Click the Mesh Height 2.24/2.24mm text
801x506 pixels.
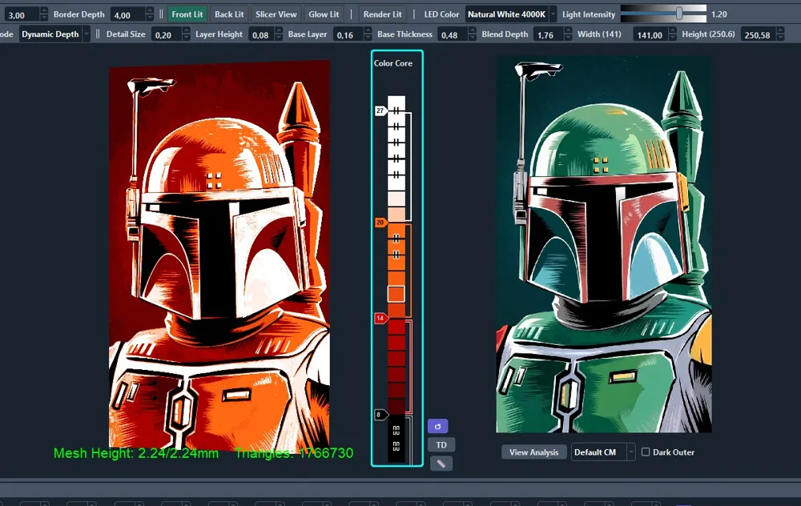pyautogui.click(x=136, y=453)
